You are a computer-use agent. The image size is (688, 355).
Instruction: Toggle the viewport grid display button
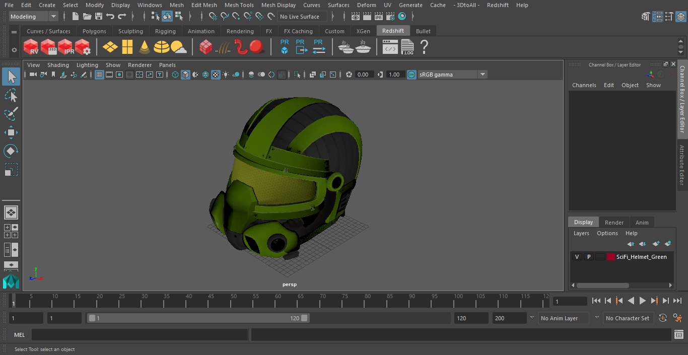[99, 75]
